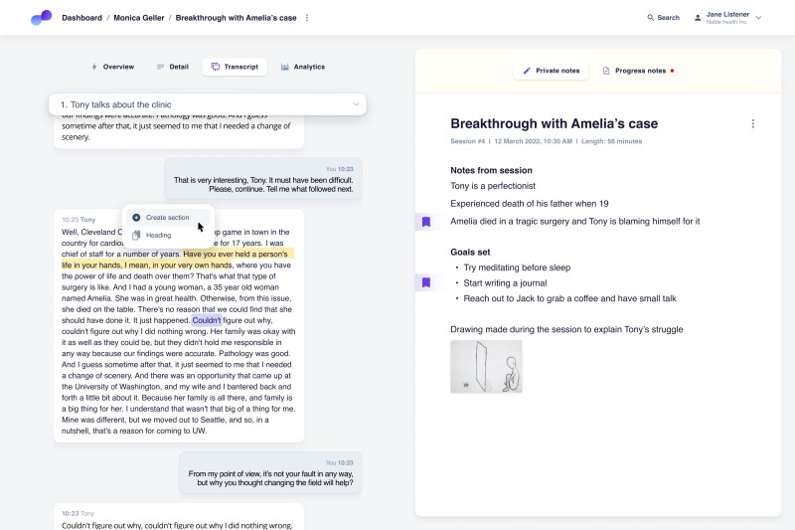The height and width of the screenshot is (530, 795).
Task: Go to Monica Geller breadcrumb
Action: 138,18
